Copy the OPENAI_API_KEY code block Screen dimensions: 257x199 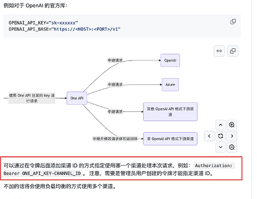point(233,22)
